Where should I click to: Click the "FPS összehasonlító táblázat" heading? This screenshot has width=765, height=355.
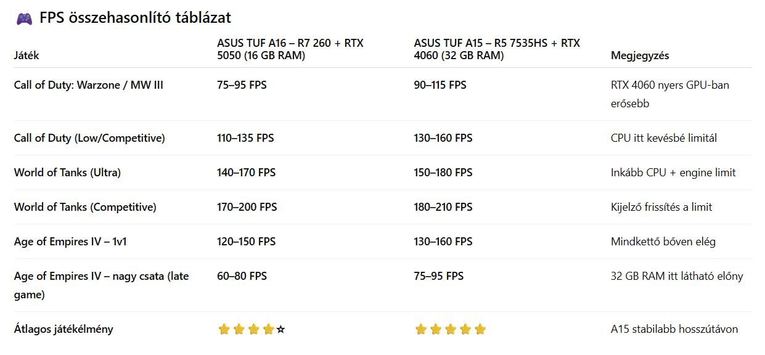135,18
